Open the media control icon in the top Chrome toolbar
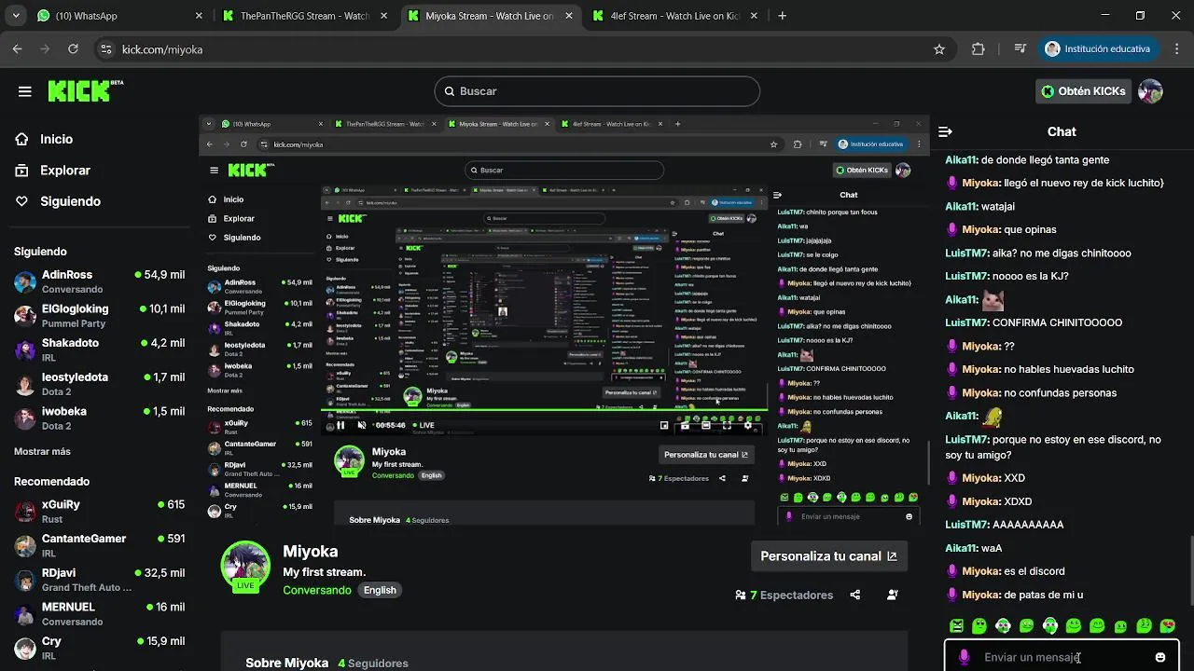The height and width of the screenshot is (671, 1194). [1020, 49]
